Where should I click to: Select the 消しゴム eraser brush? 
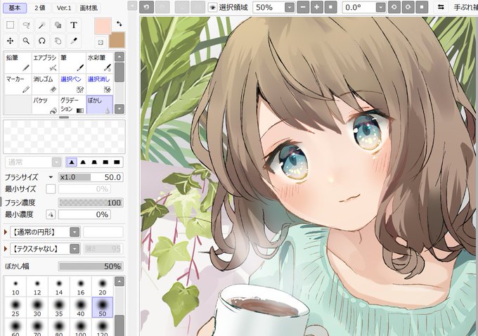45,84
